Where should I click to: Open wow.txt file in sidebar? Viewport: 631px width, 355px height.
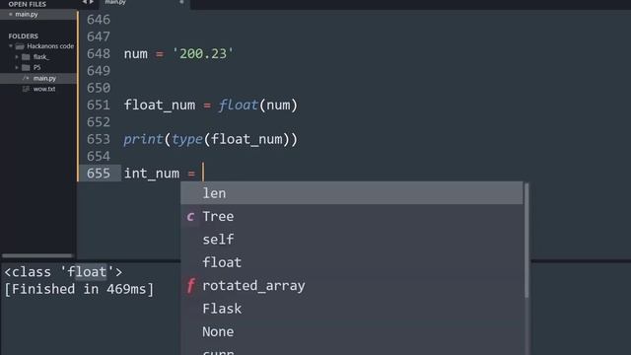click(x=44, y=89)
